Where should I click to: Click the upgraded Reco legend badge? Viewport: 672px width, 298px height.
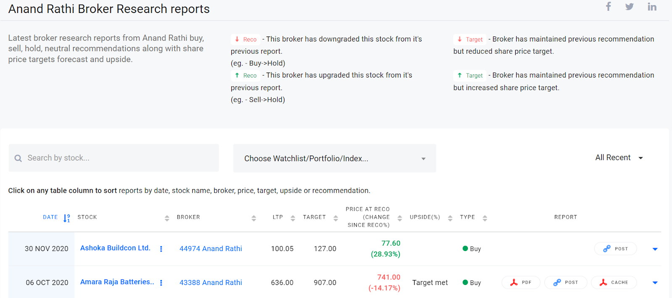[245, 75]
